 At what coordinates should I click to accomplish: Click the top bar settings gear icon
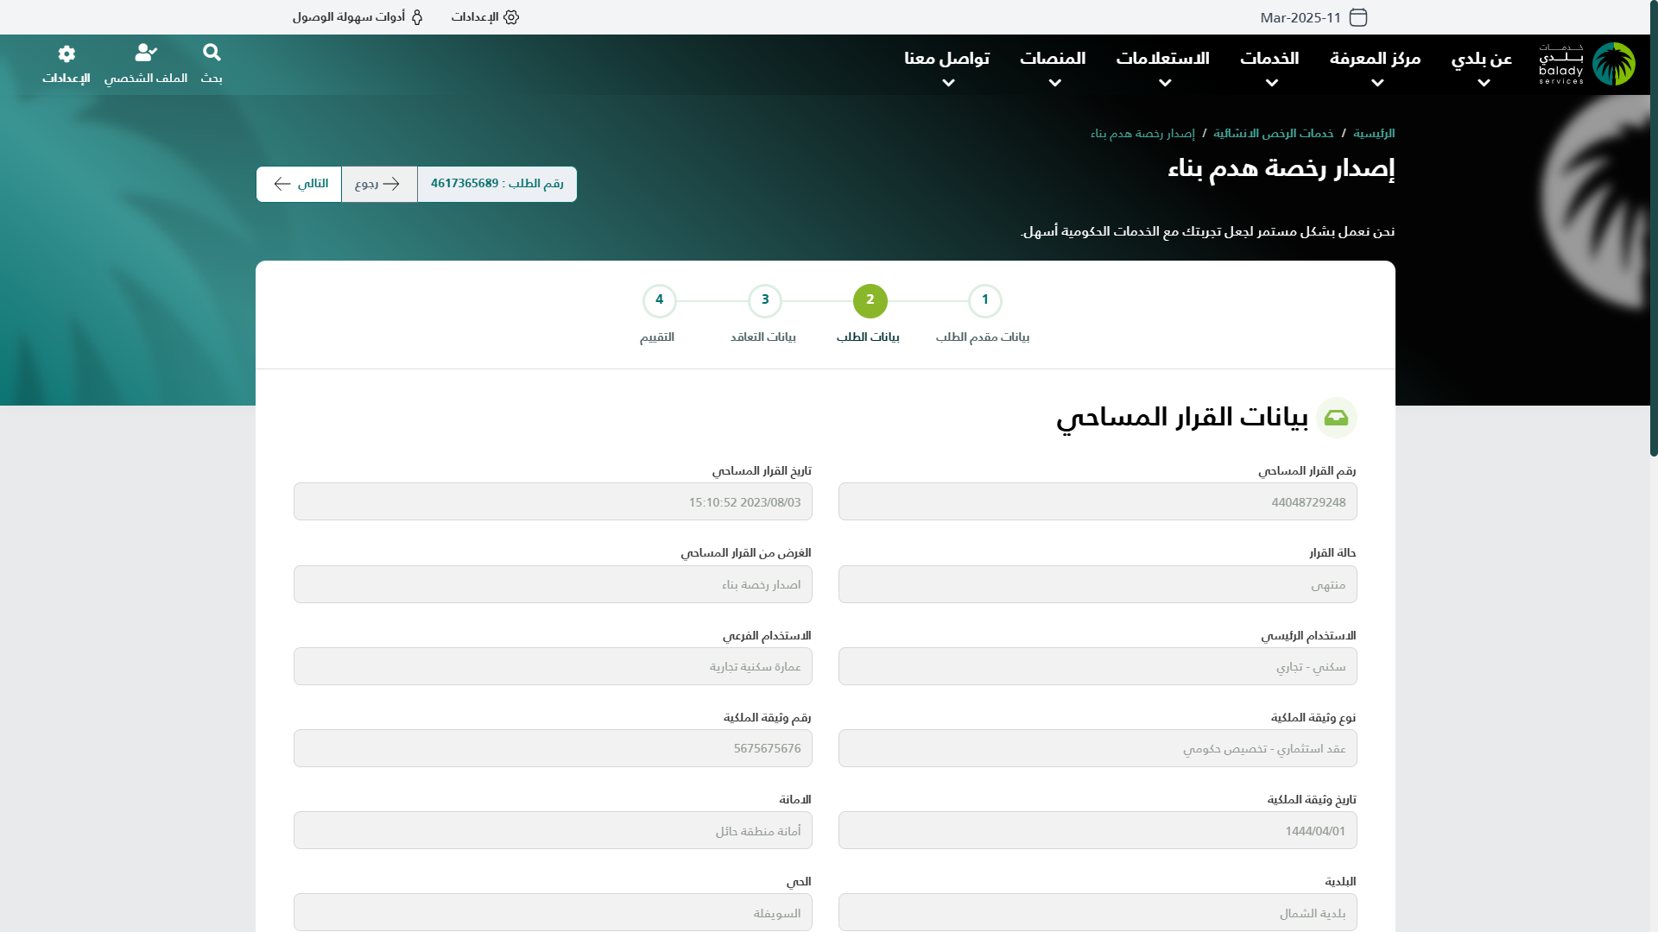tap(510, 17)
